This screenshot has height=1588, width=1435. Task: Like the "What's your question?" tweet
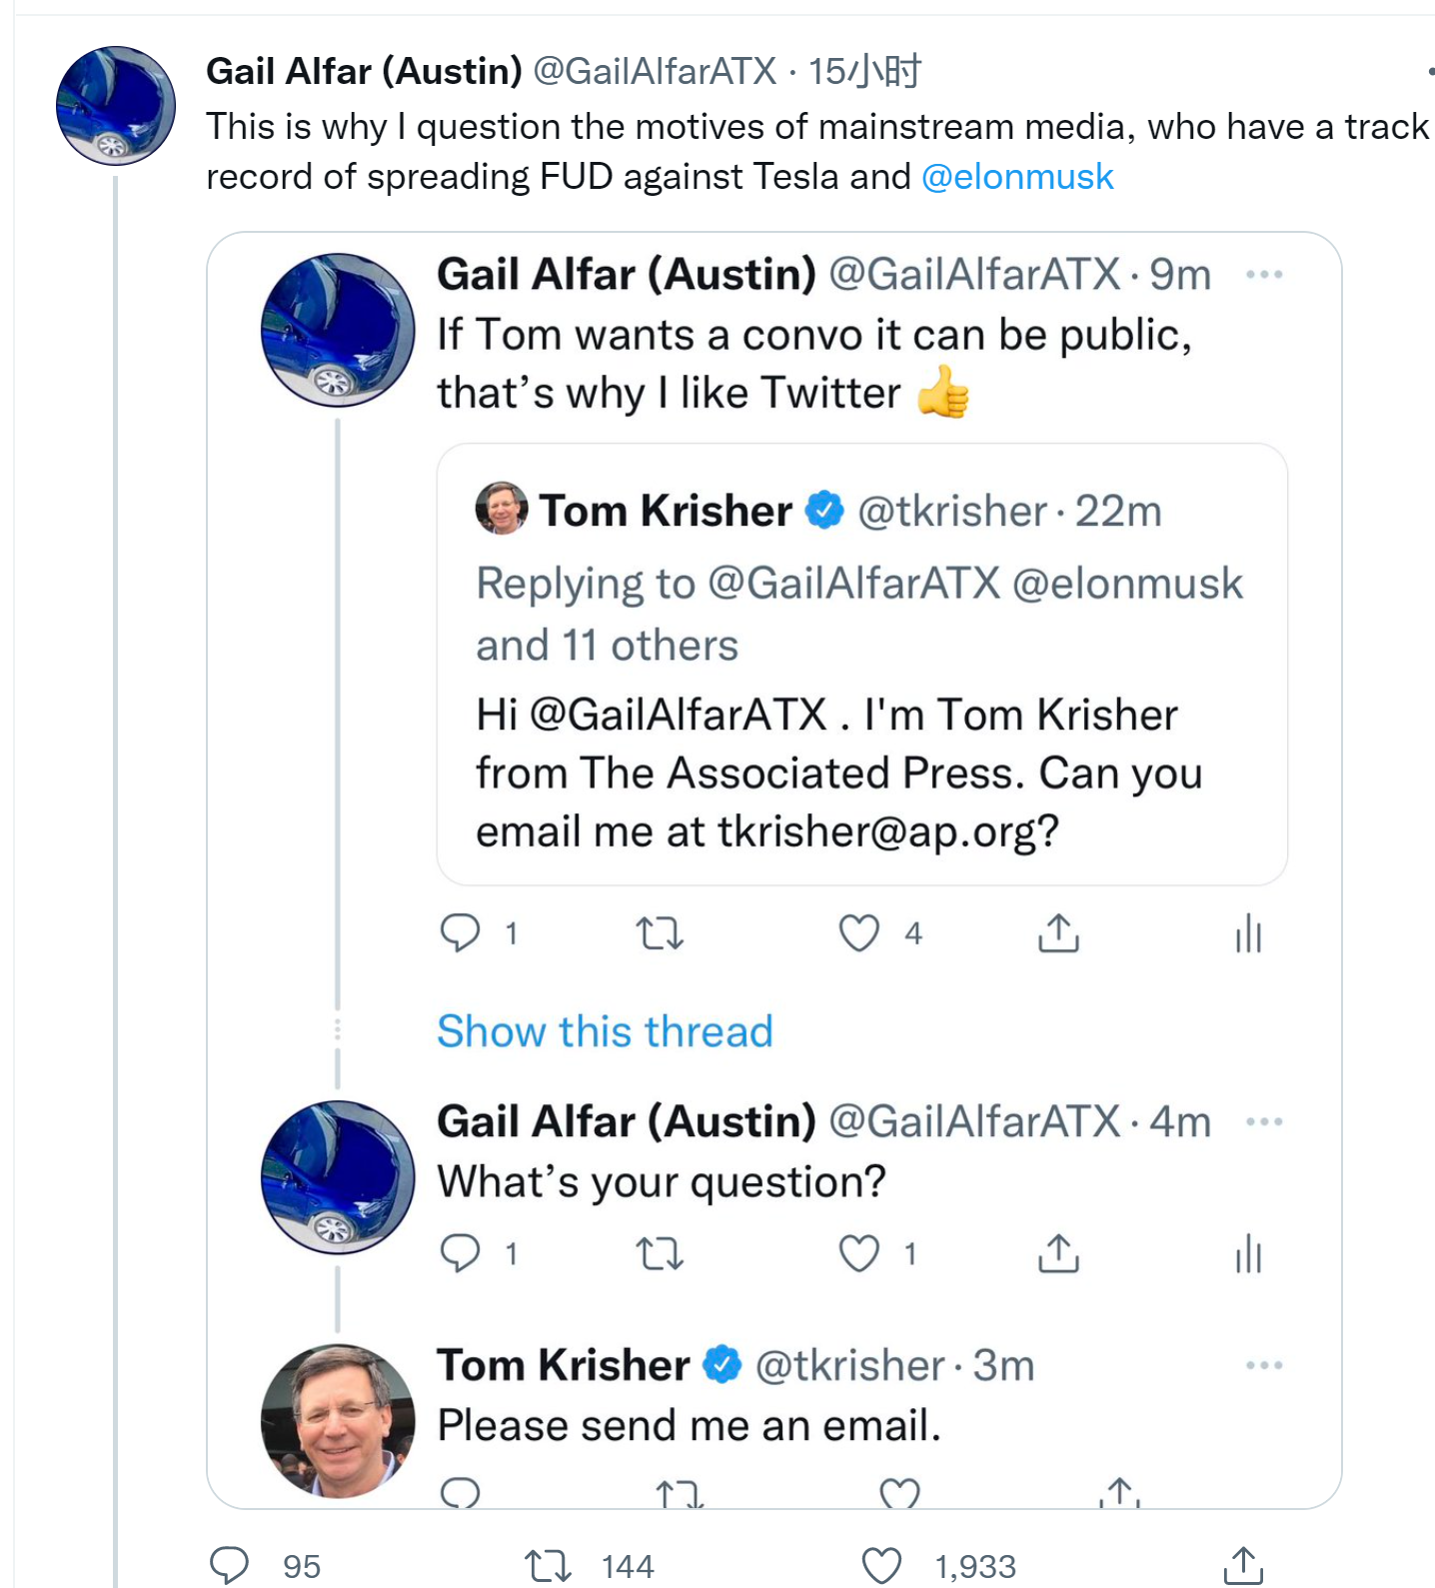(x=858, y=1253)
